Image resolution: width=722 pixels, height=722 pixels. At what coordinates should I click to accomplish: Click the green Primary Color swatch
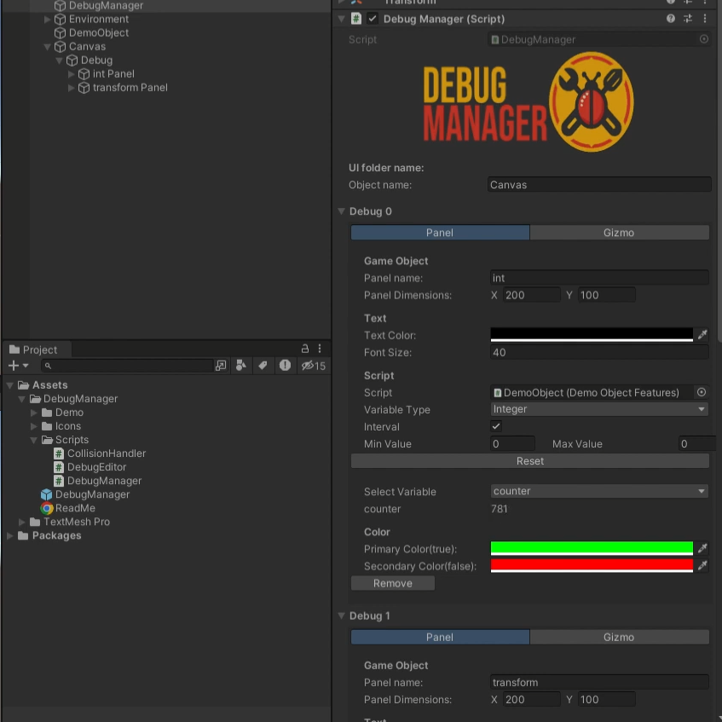(592, 548)
